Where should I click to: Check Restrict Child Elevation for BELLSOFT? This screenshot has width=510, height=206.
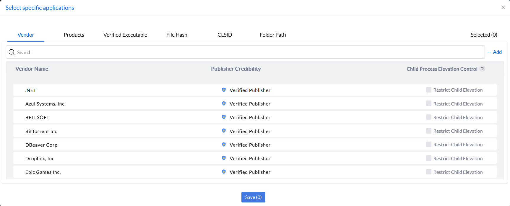coord(428,117)
